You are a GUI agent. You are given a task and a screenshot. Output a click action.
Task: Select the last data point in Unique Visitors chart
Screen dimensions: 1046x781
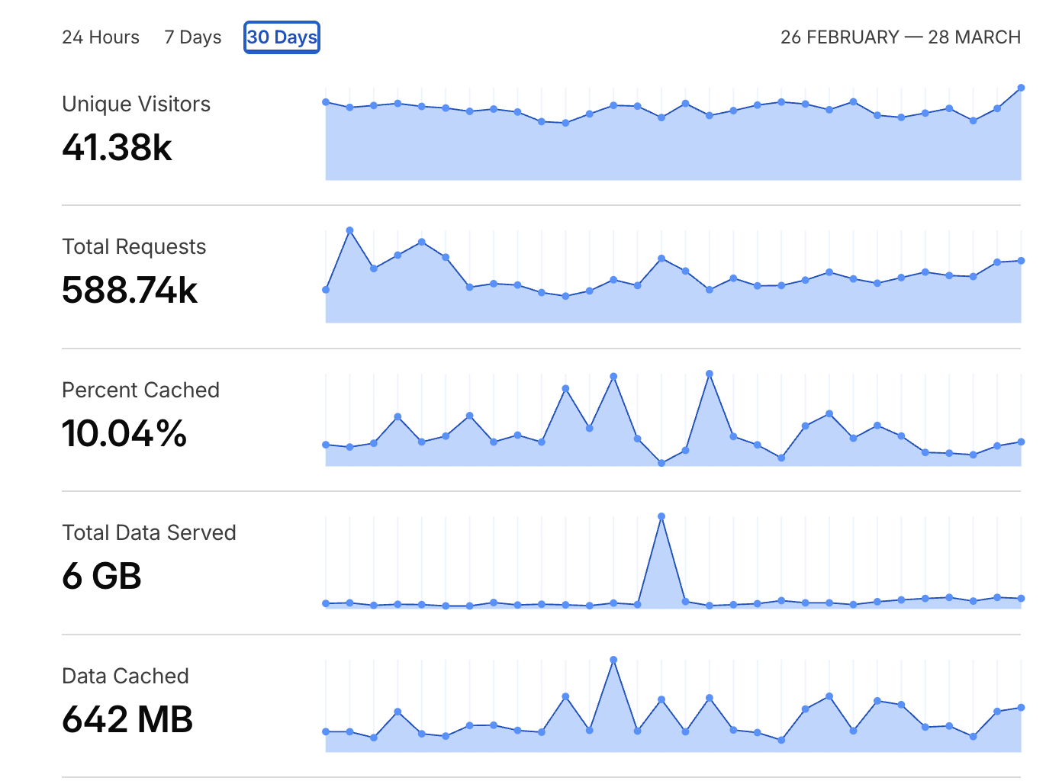coord(1021,88)
